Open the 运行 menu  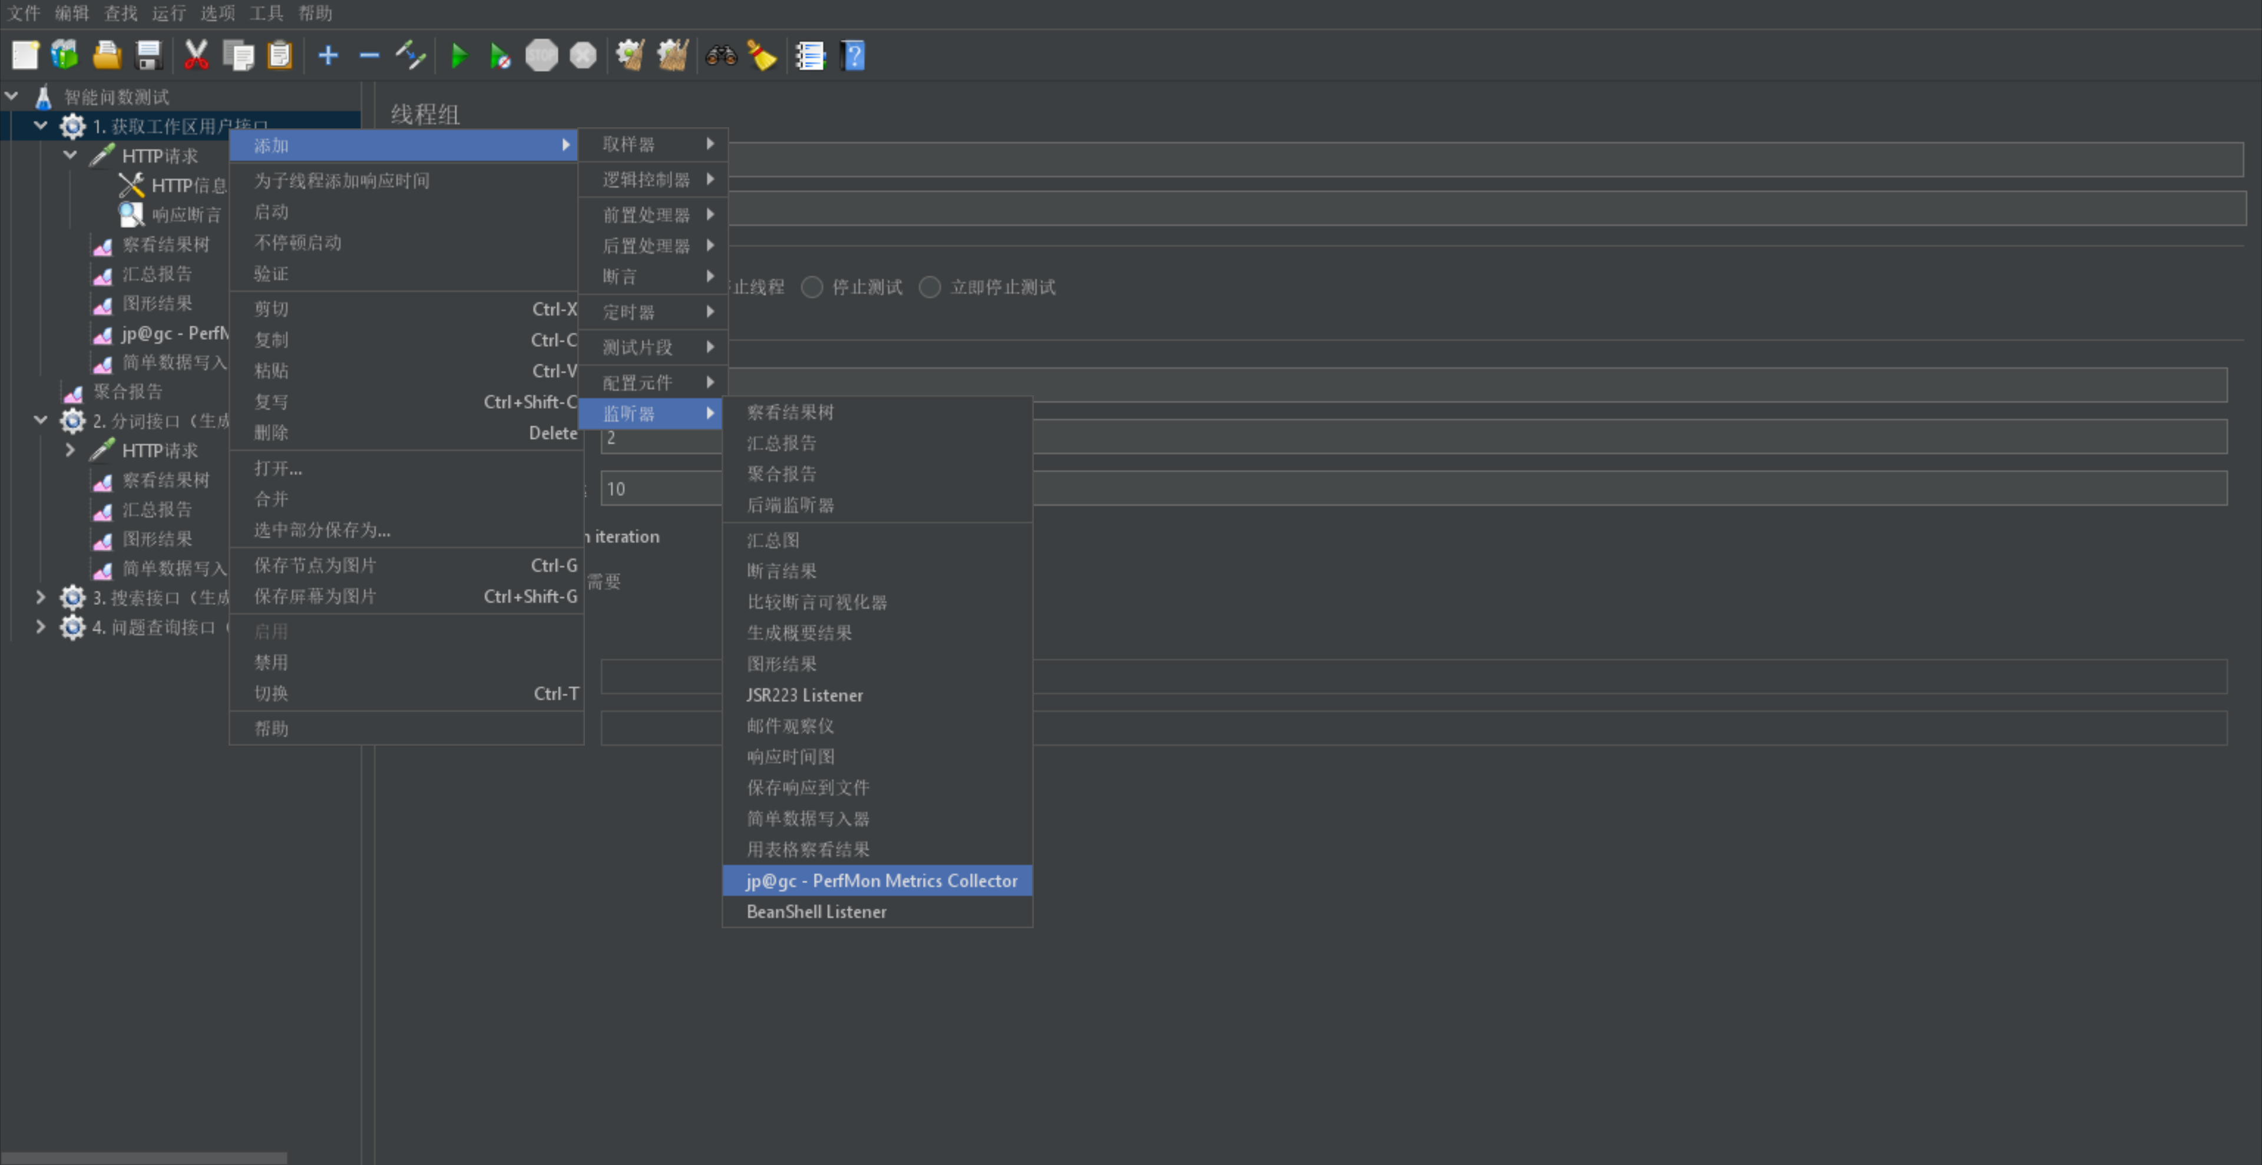click(x=168, y=13)
